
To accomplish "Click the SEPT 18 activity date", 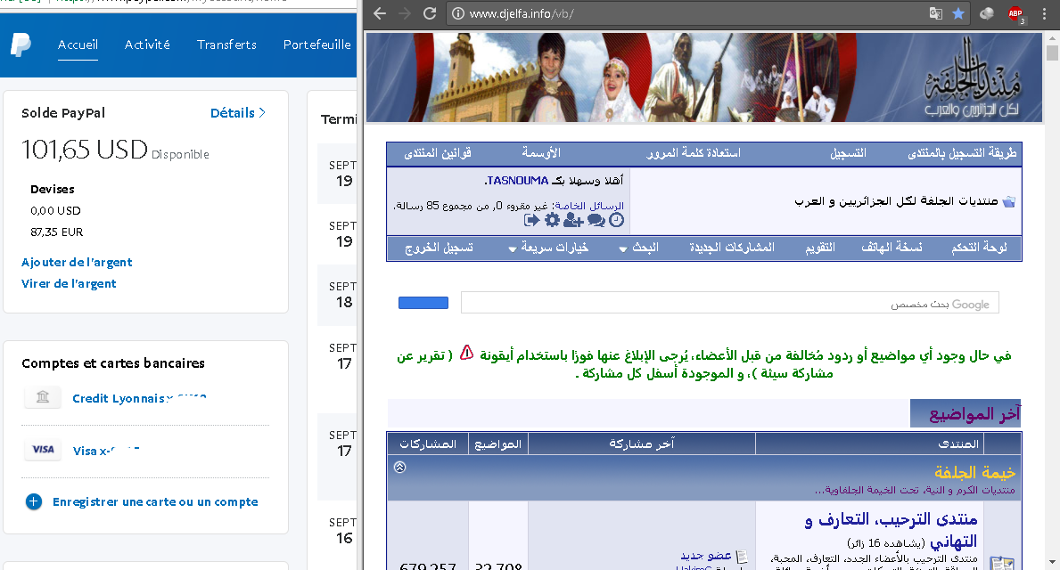I will [343, 295].
